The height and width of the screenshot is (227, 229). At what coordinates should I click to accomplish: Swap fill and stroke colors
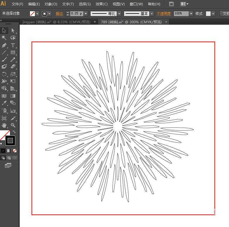click(14, 132)
